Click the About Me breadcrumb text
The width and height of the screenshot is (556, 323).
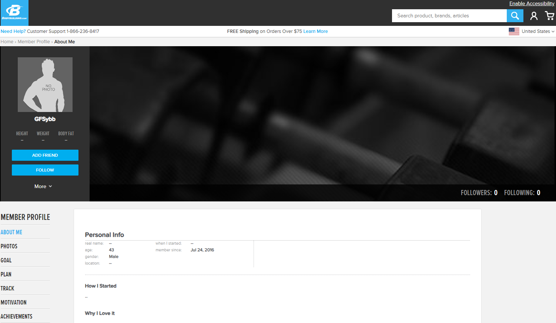tap(64, 42)
